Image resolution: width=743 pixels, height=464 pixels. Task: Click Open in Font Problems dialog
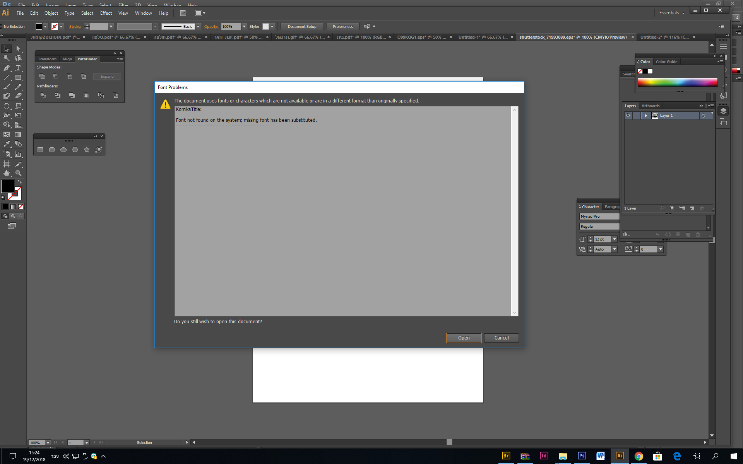[x=464, y=338]
